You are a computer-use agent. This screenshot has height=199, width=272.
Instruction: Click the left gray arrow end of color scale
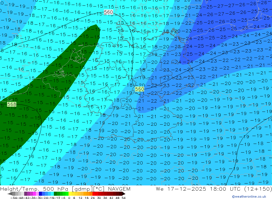(x=10, y=194)
